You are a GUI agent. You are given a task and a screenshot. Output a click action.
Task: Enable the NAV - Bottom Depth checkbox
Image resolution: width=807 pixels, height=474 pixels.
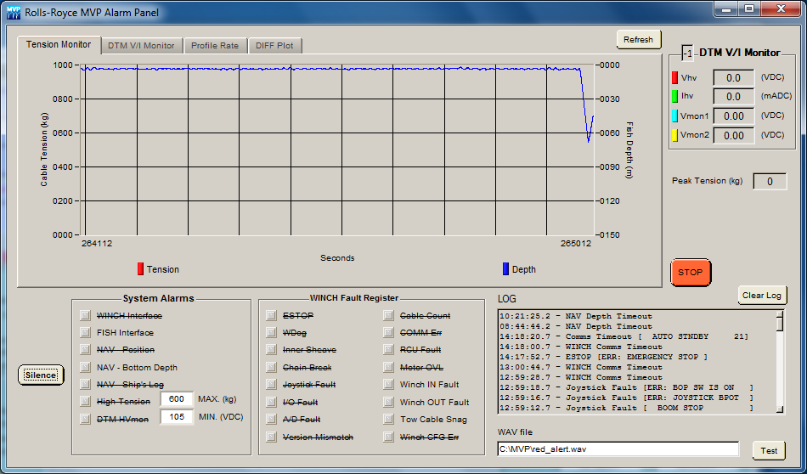coord(85,368)
